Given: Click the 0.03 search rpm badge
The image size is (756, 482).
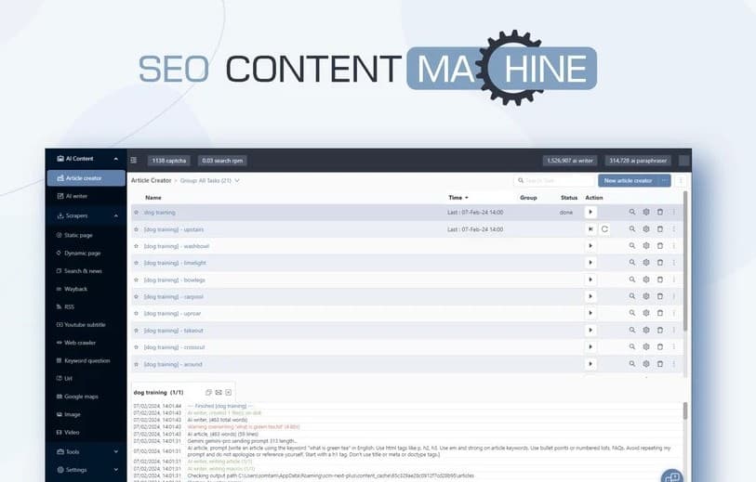Looking at the screenshot, I should pyautogui.click(x=222, y=161).
